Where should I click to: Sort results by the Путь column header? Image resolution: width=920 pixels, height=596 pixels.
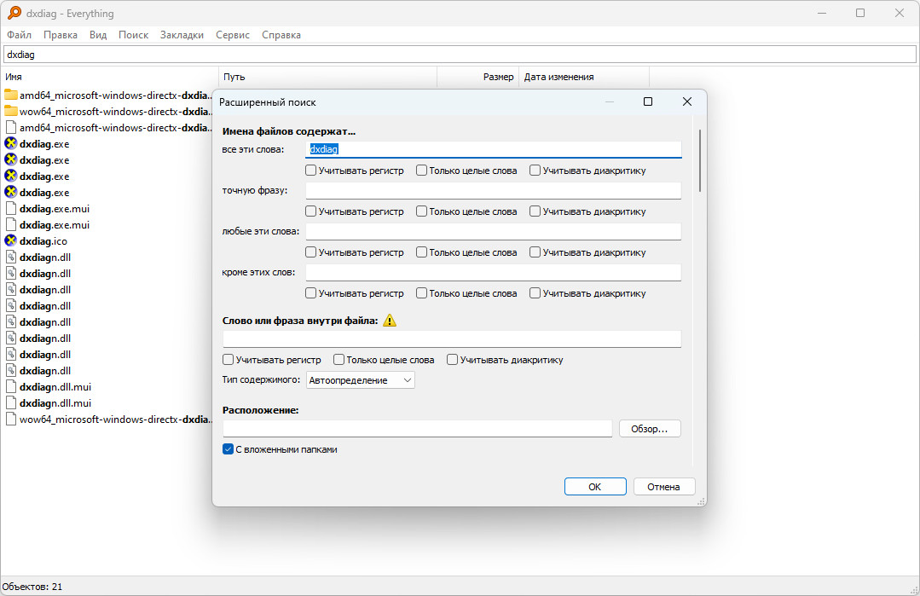pyautogui.click(x=328, y=77)
